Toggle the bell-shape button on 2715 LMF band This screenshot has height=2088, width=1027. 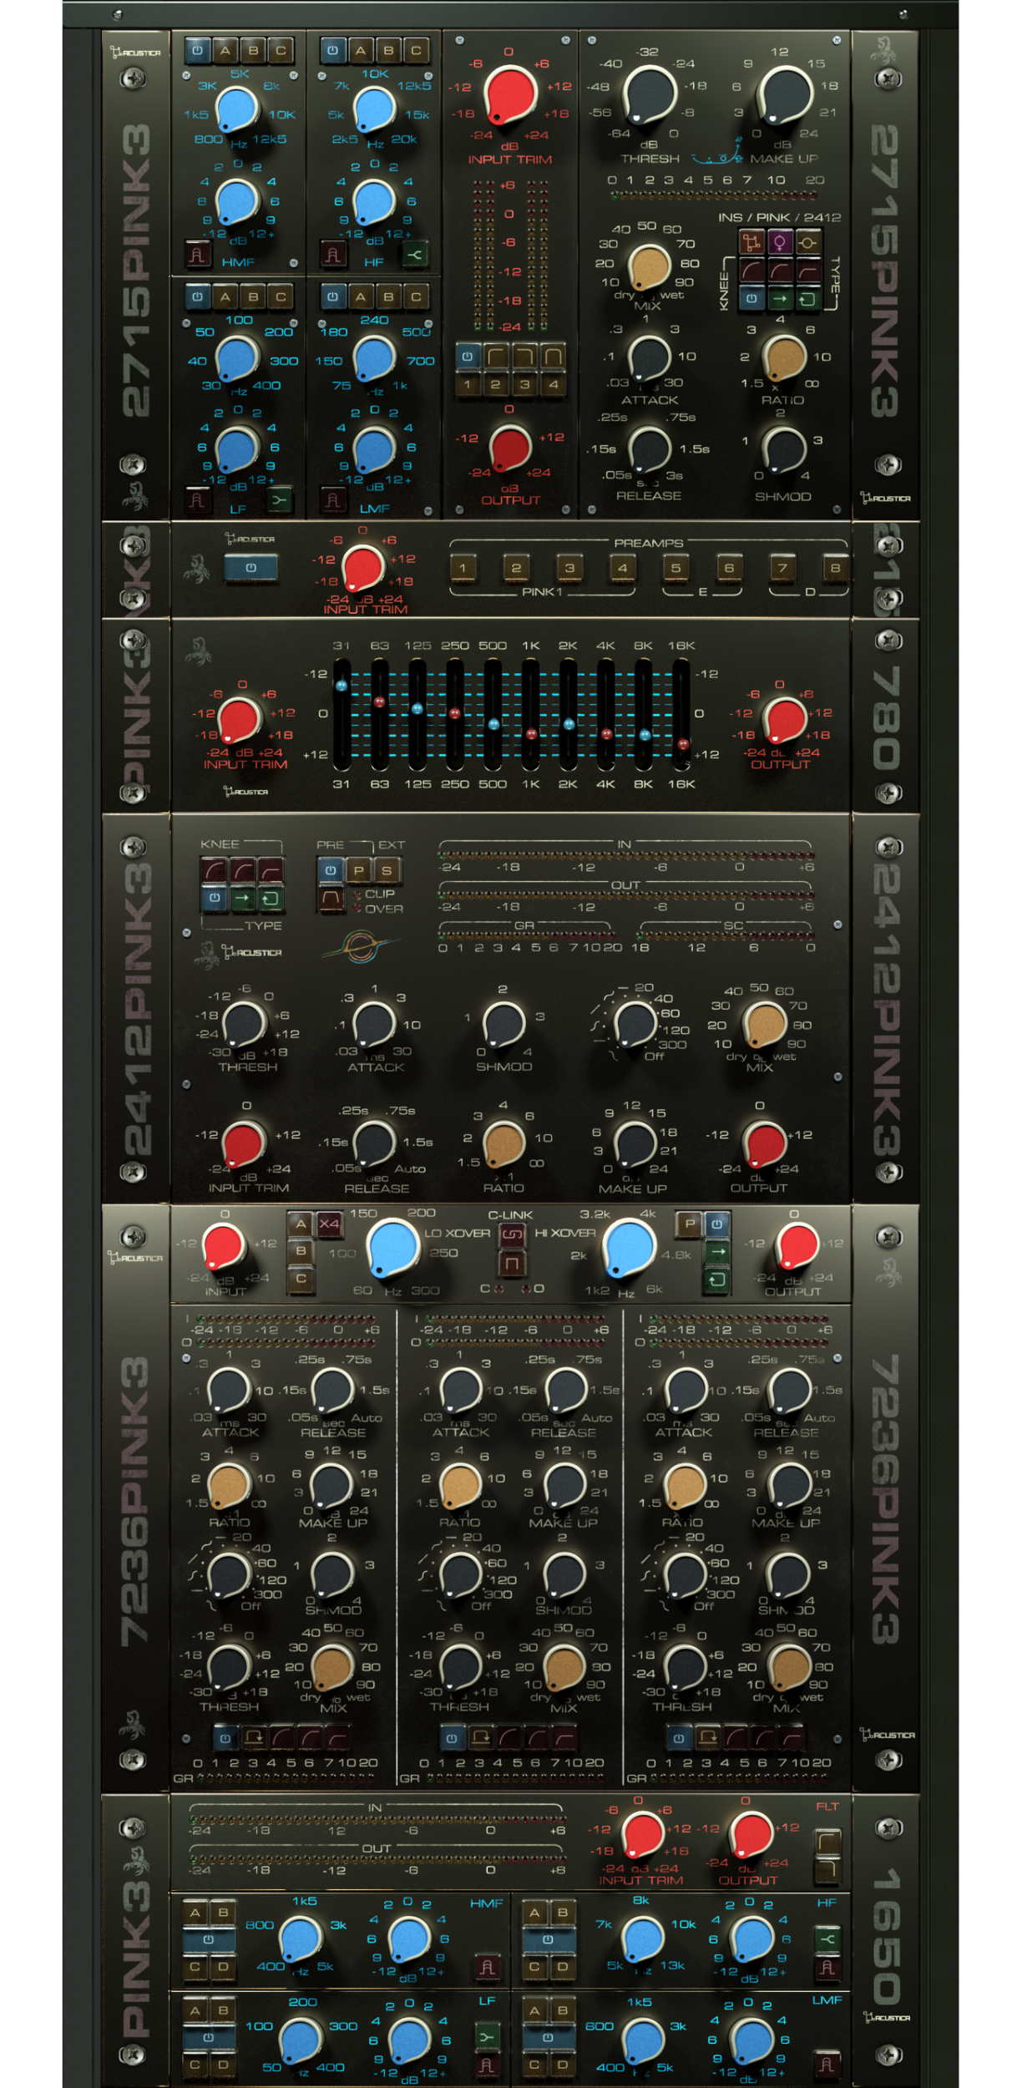[333, 500]
